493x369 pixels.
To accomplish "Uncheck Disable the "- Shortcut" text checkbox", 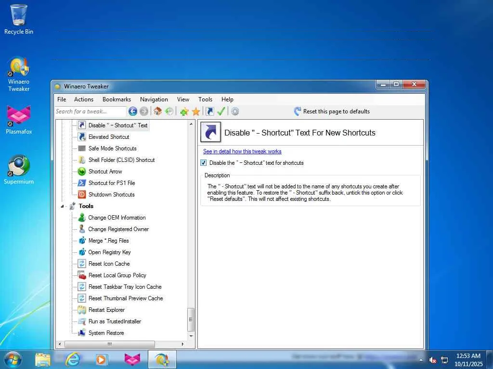I will pyautogui.click(x=204, y=163).
